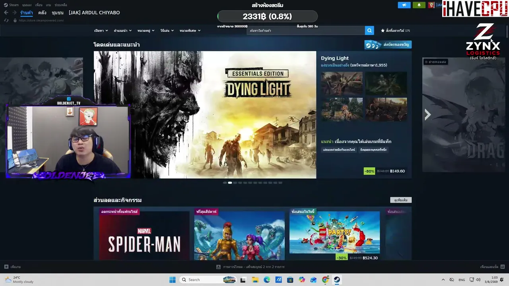Expand the หมวดพิเศษ store dropdown

tap(190, 31)
